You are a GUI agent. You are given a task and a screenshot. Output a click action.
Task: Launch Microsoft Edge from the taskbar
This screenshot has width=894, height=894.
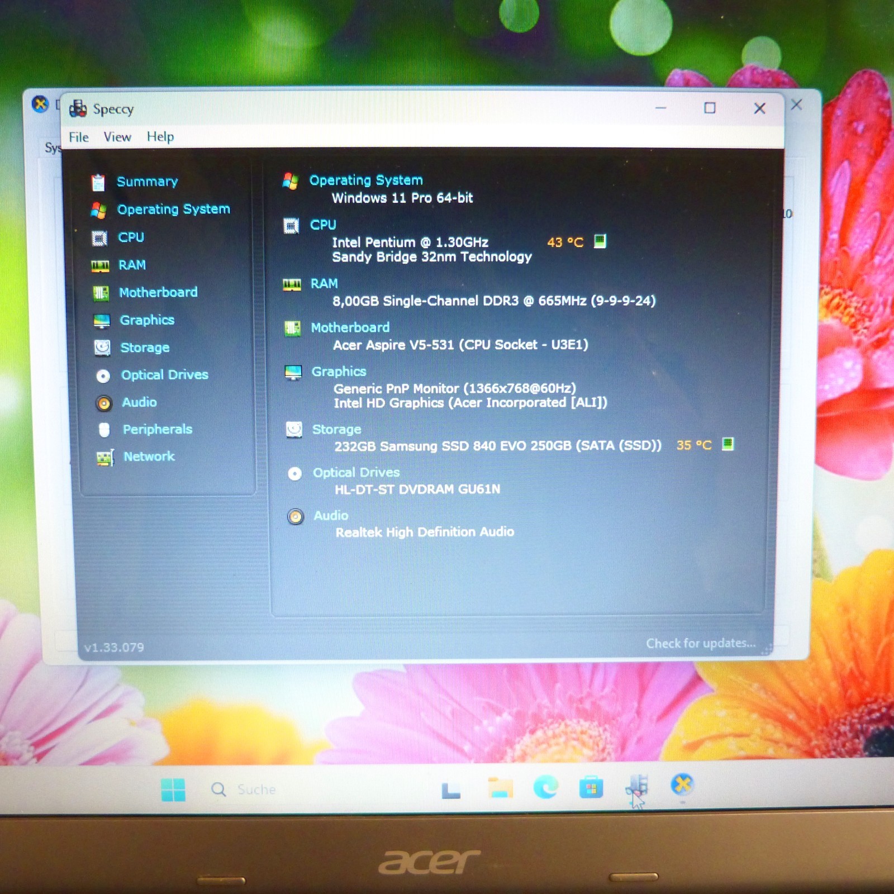pyautogui.click(x=546, y=787)
